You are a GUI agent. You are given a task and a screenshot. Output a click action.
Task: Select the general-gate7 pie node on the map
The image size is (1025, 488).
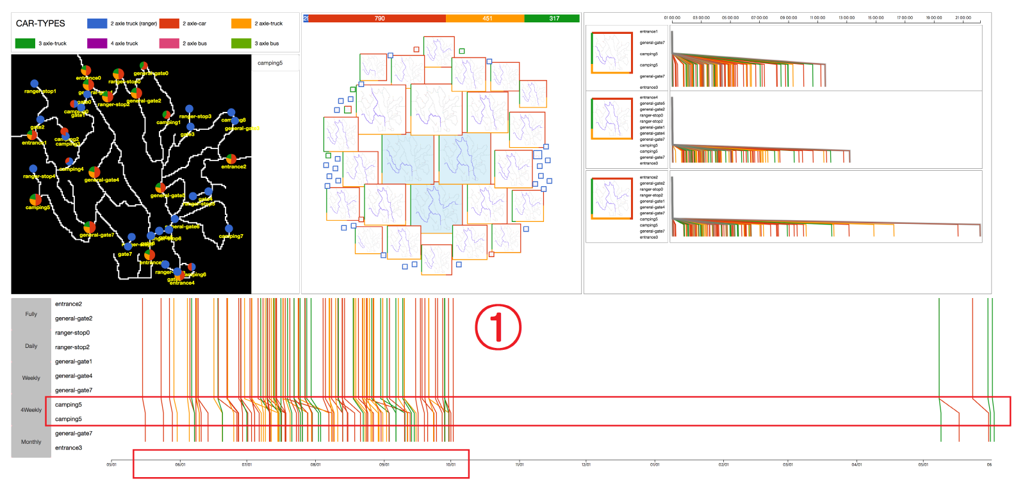90,227
